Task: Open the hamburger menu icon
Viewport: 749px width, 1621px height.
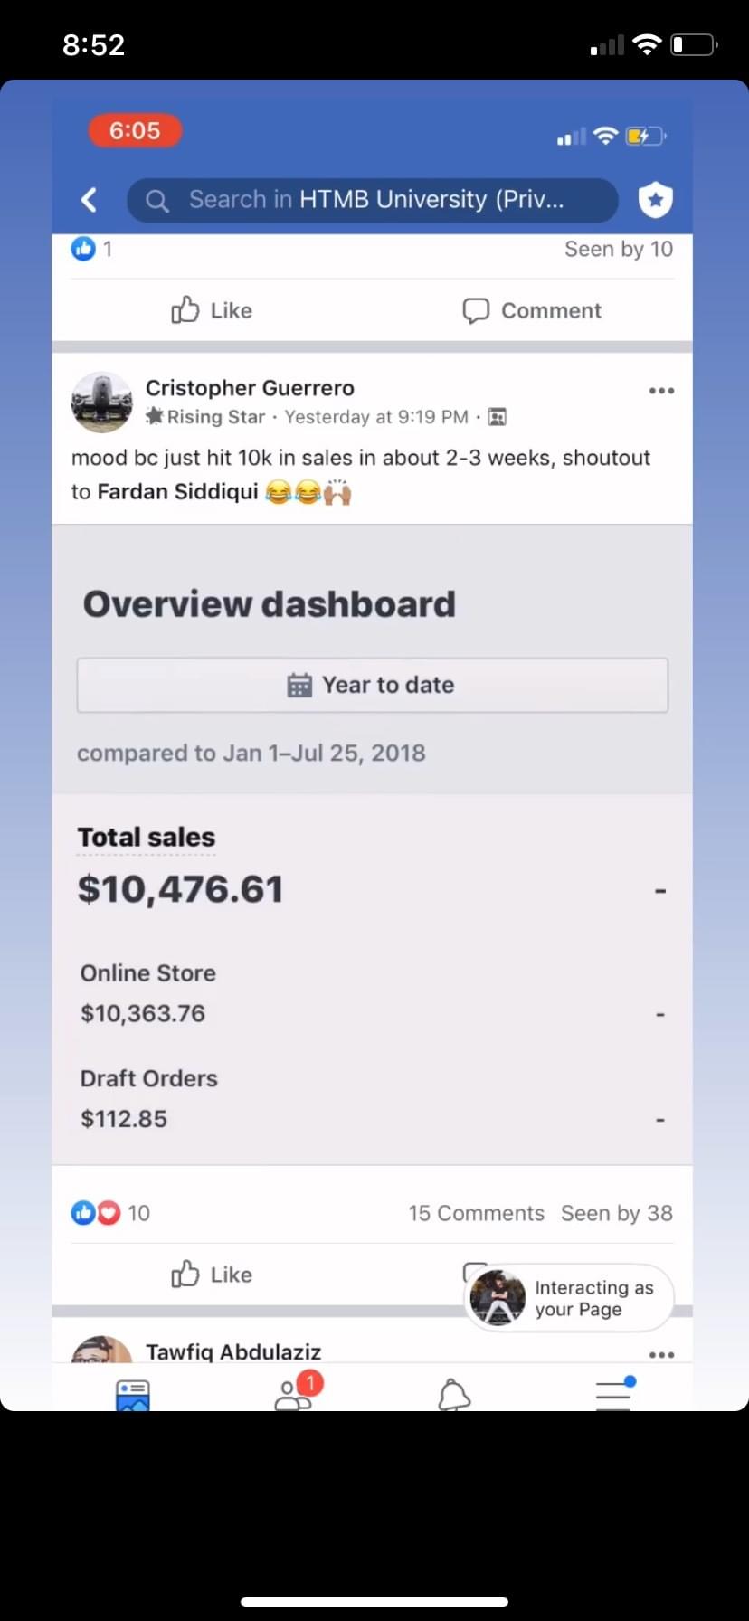Action: click(614, 1394)
